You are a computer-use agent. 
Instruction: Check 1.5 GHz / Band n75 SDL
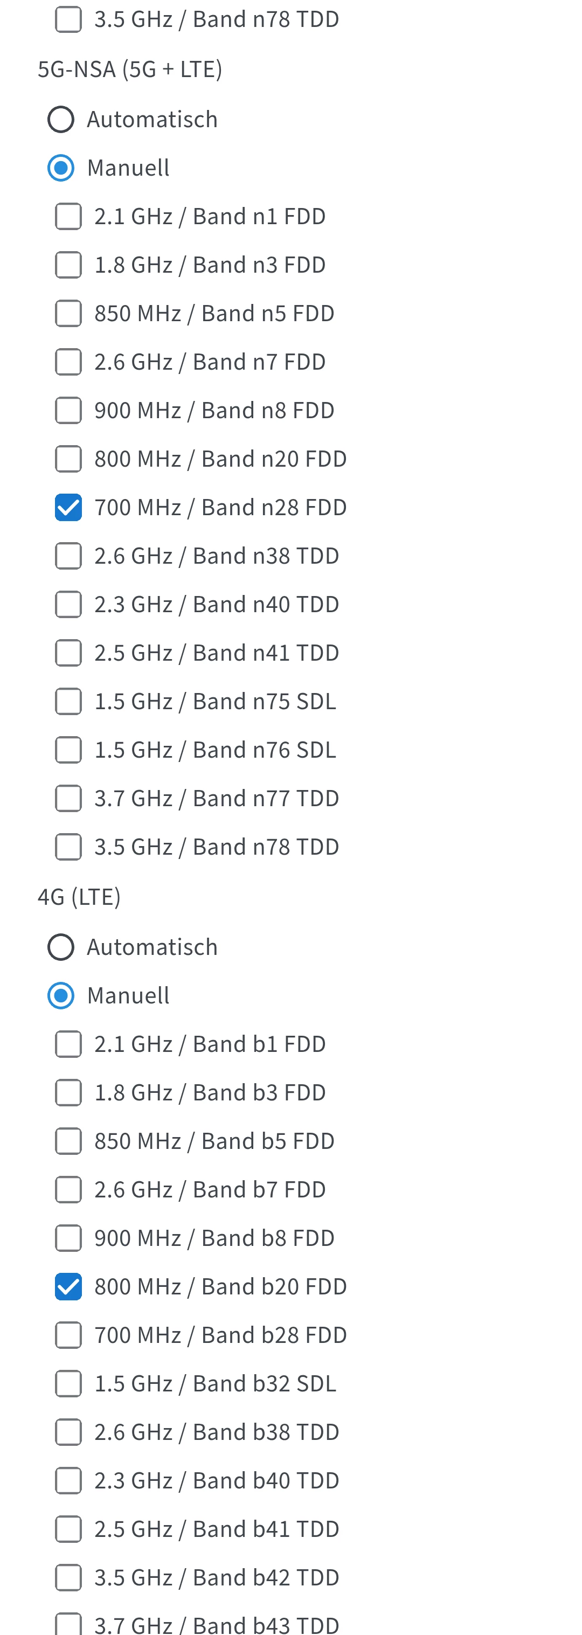pos(68,701)
